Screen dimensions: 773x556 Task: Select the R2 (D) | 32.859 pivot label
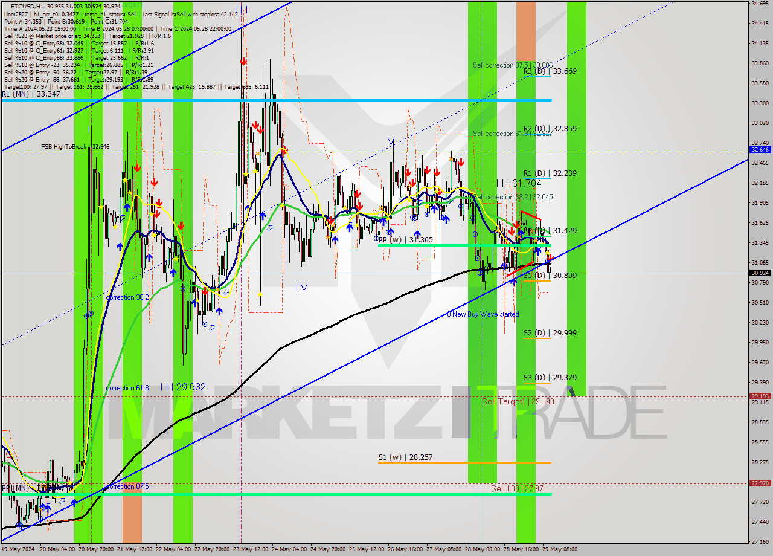[550, 129]
